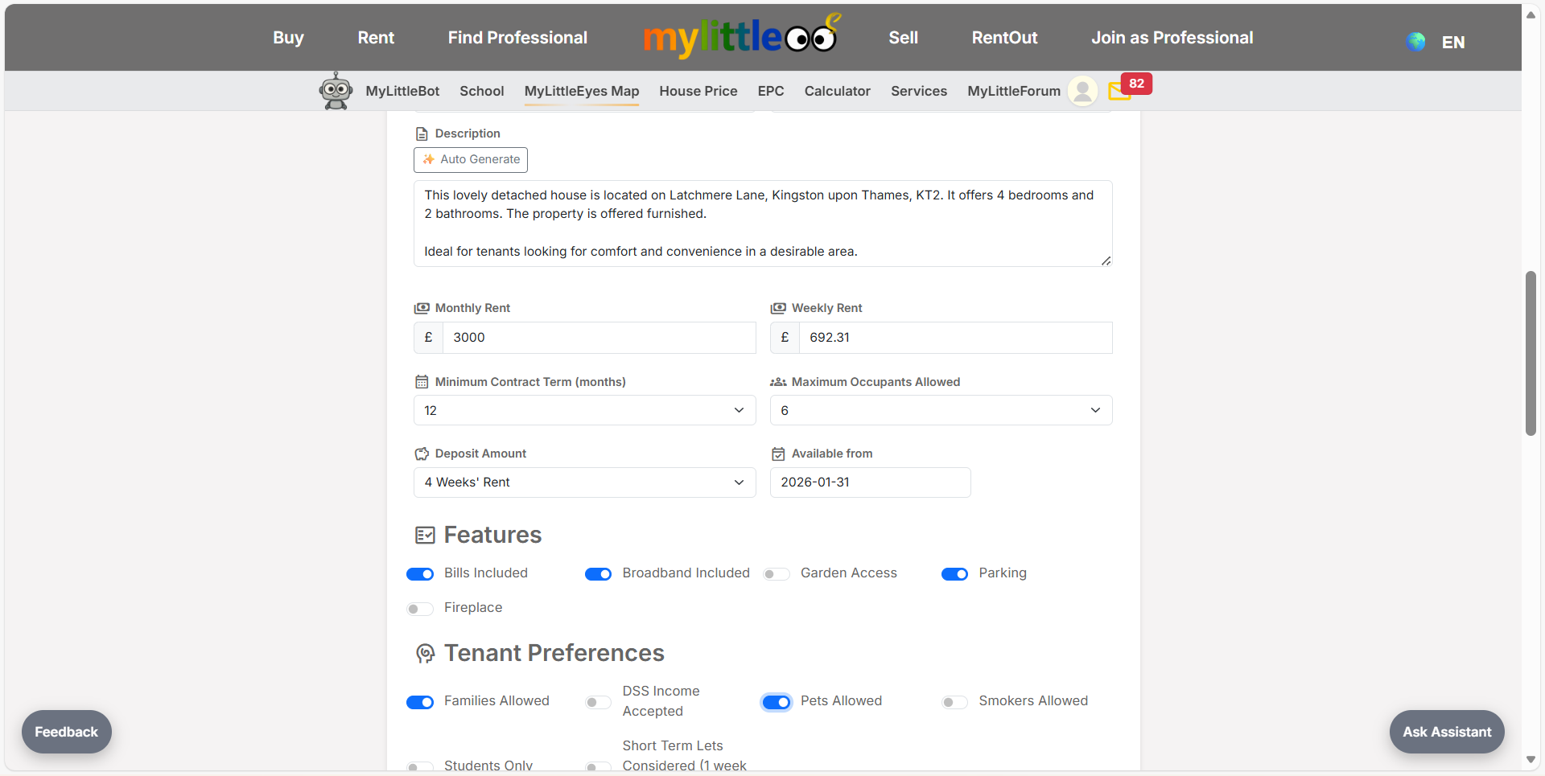Disable the Bills Included toggle

coord(420,574)
